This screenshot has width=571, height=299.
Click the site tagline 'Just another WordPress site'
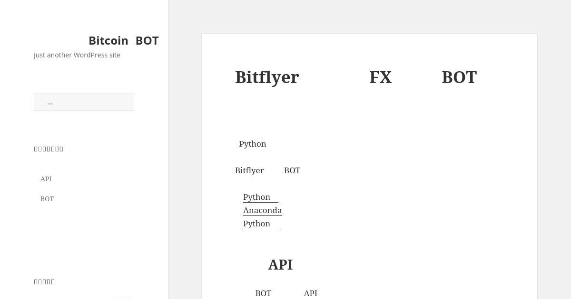(77, 55)
